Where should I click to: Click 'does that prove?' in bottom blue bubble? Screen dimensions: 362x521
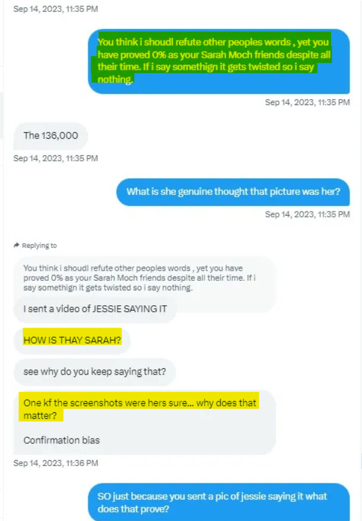pos(134,509)
